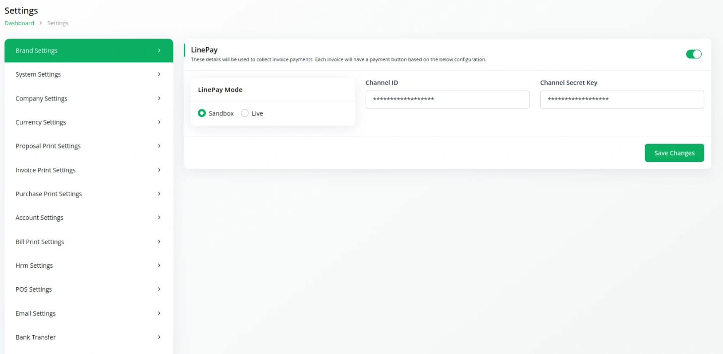Select Purchase Print Settings
Screen dimensions: 723x354
[89, 194]
